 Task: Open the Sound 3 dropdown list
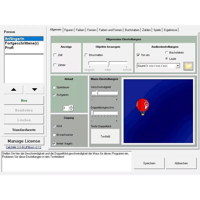click(178, 65)
